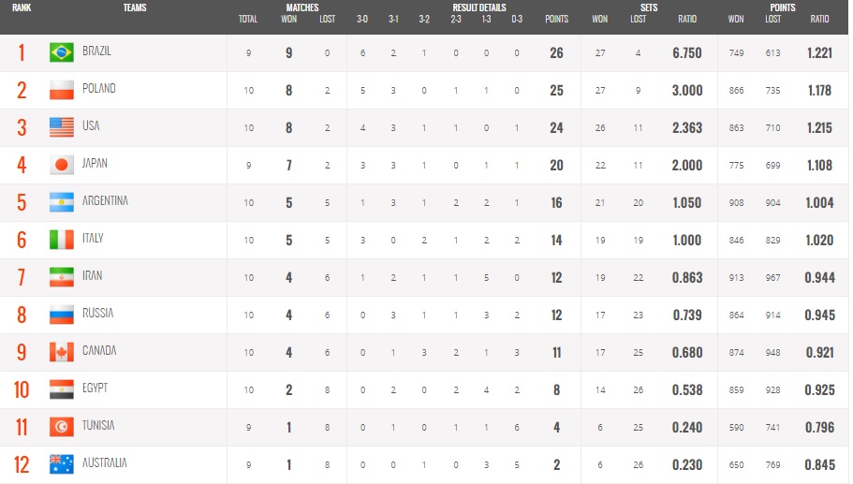Open the Russia team link
This screenshot has height=484, width=853.
[x=98, y=314]
